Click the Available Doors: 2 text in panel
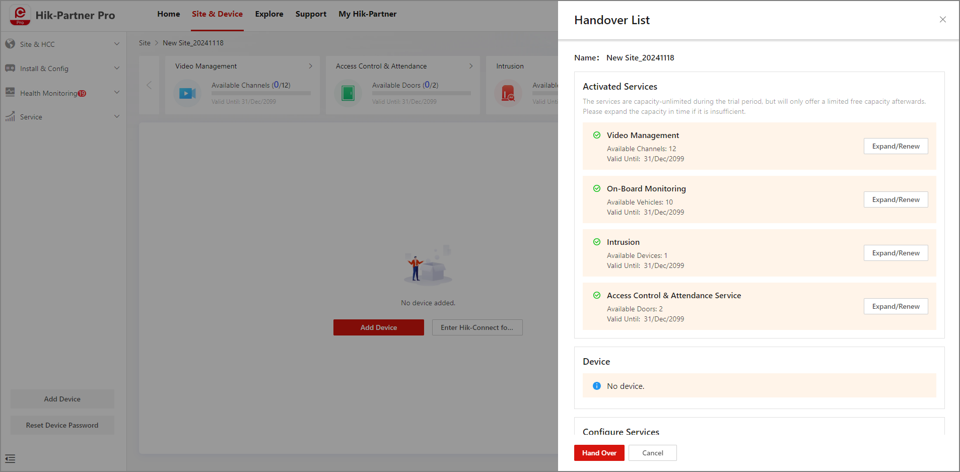The width and height of the screenshot is (960, 472). [x=635, y=309]
